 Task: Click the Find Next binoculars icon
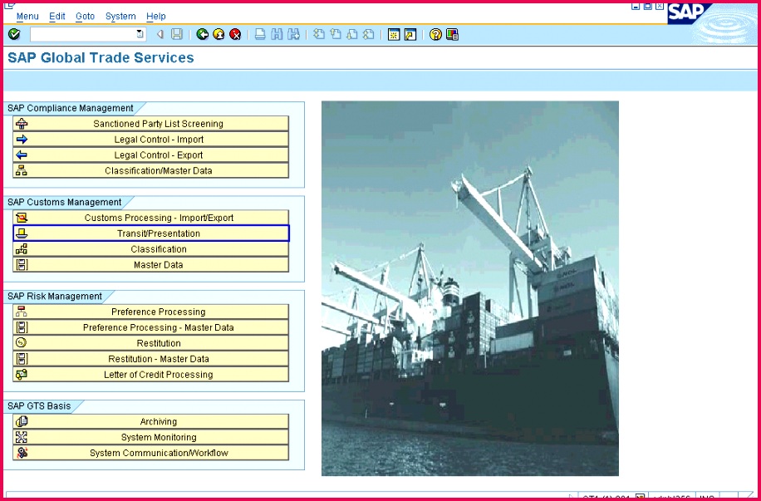293,34
